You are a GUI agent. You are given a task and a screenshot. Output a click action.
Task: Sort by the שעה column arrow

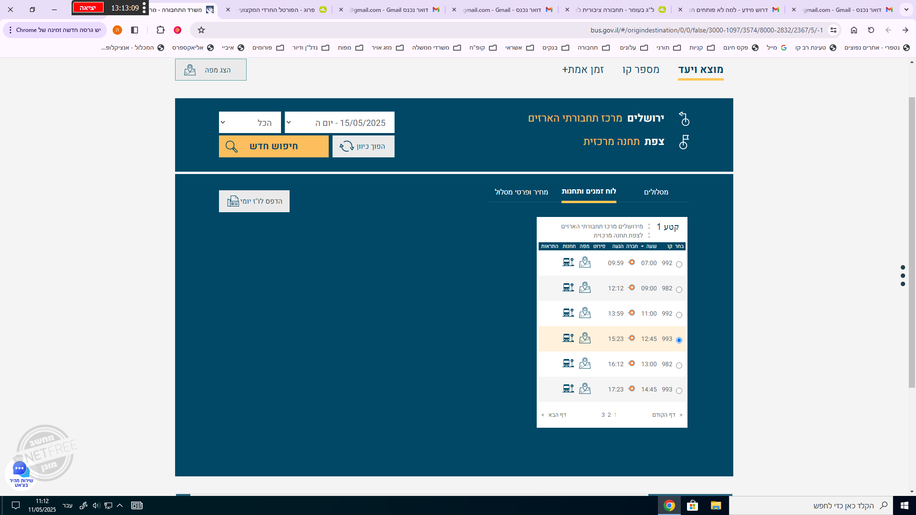[642, 247]
